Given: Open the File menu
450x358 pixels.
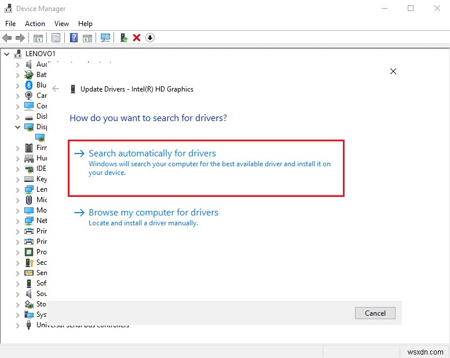Looking at the screenshot, I should pyautogui.click(x=10, y=24).
